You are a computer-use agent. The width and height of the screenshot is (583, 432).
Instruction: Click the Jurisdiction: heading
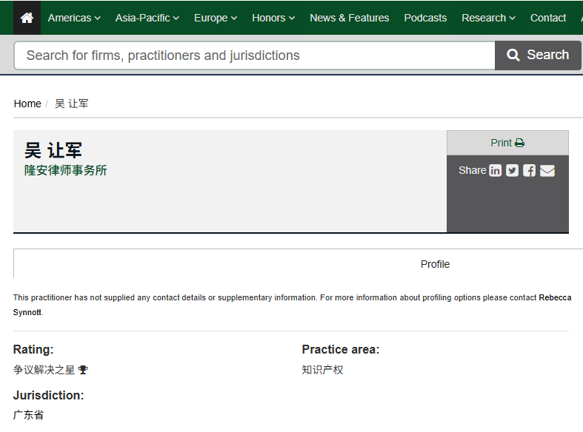click(x=49, y=395)
